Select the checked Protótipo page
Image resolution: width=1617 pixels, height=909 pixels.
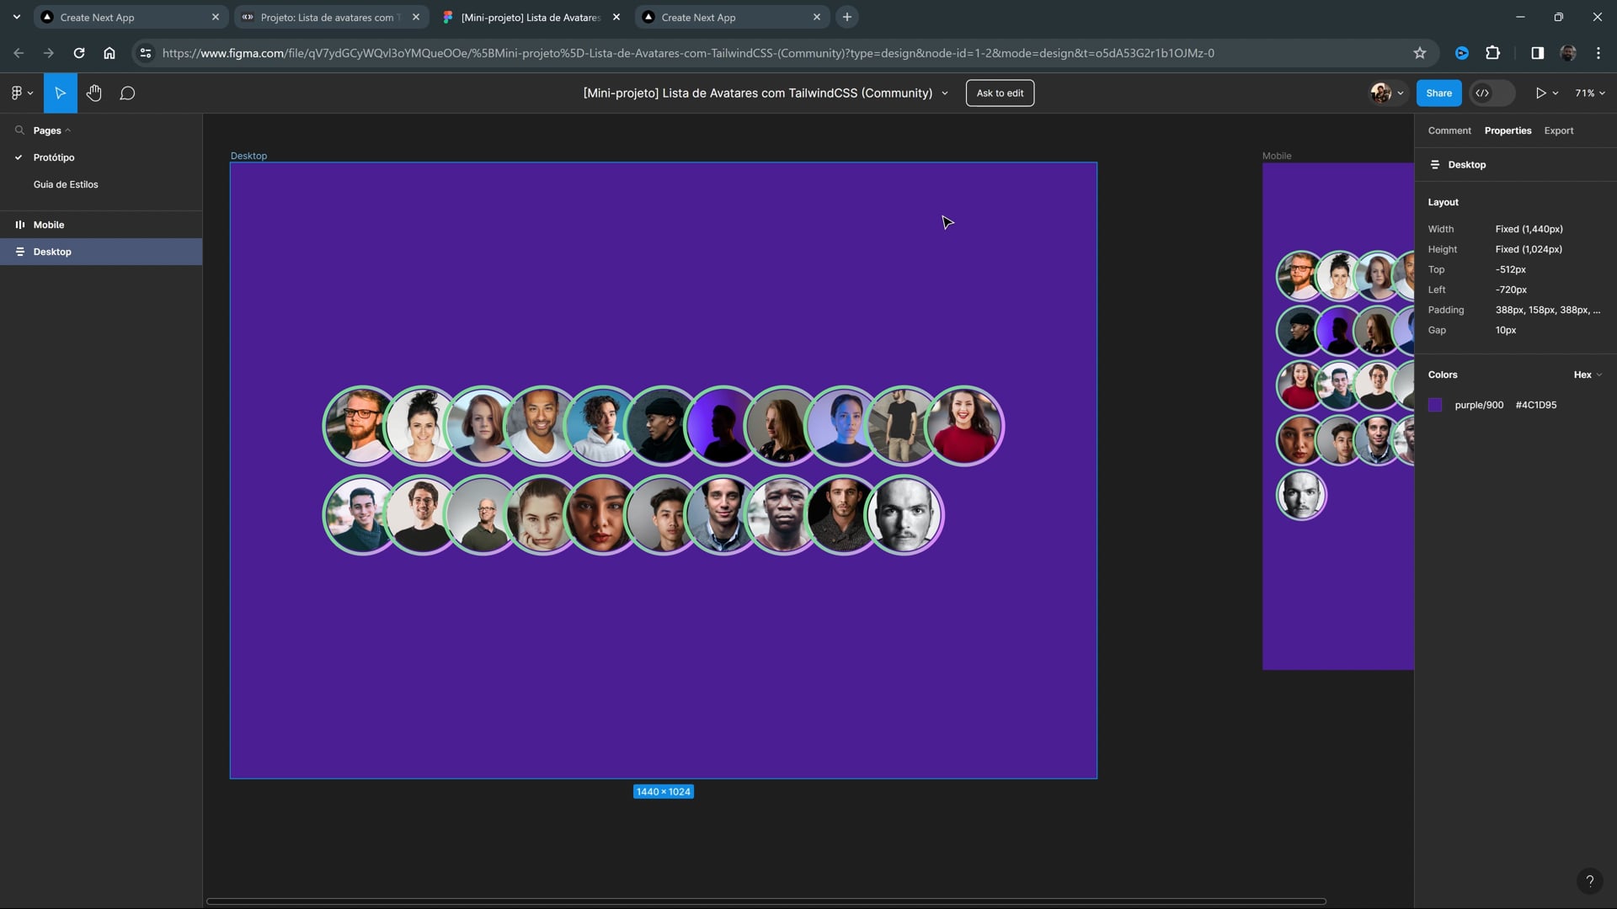click(x=54, y=157)
